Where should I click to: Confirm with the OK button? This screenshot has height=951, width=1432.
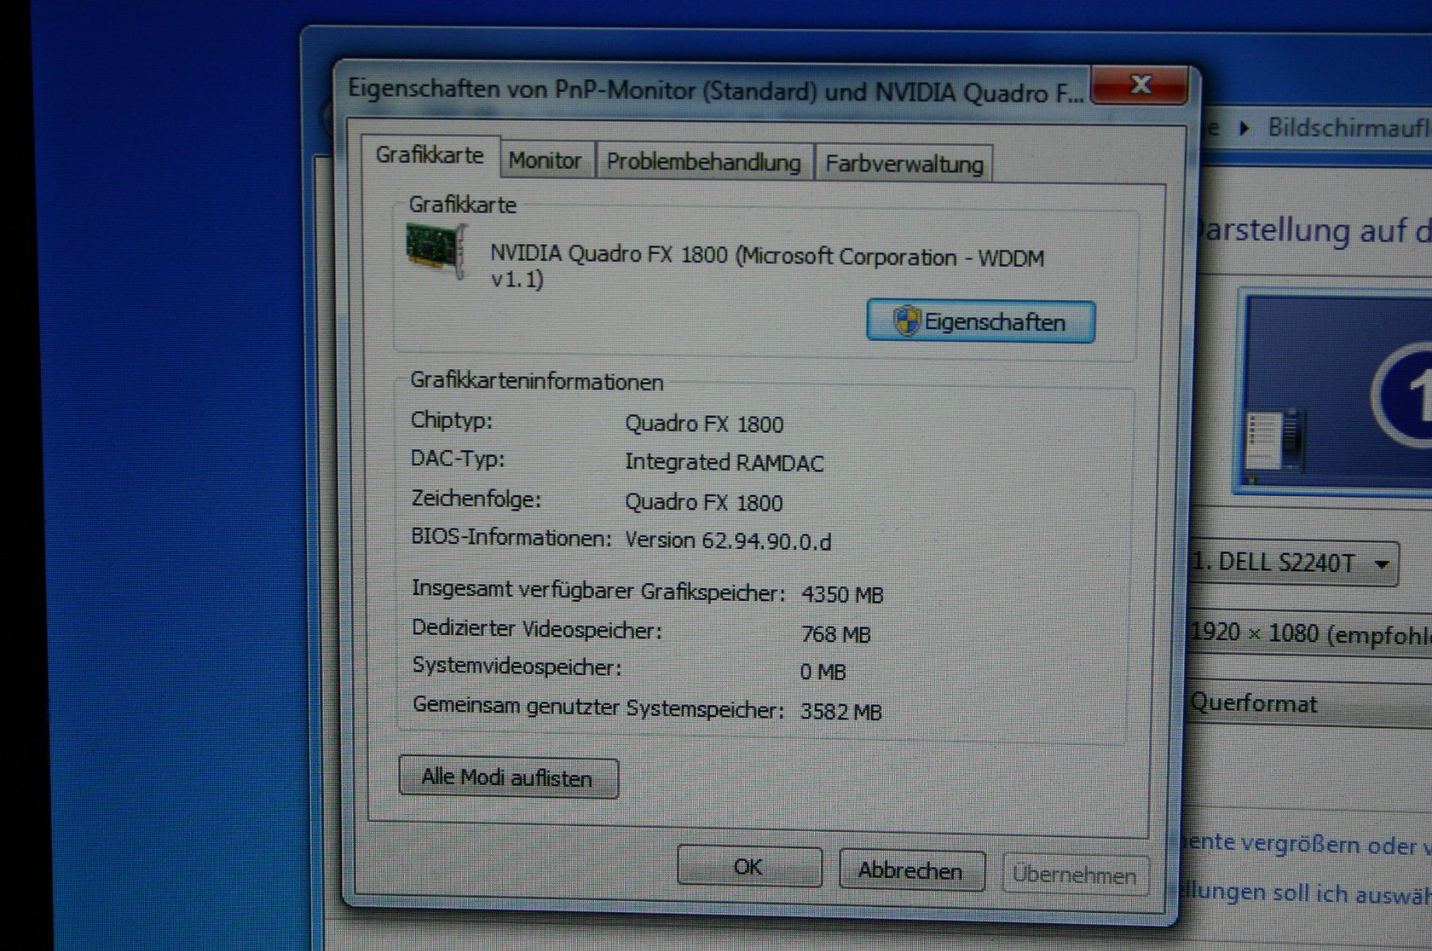pos(749,866)
